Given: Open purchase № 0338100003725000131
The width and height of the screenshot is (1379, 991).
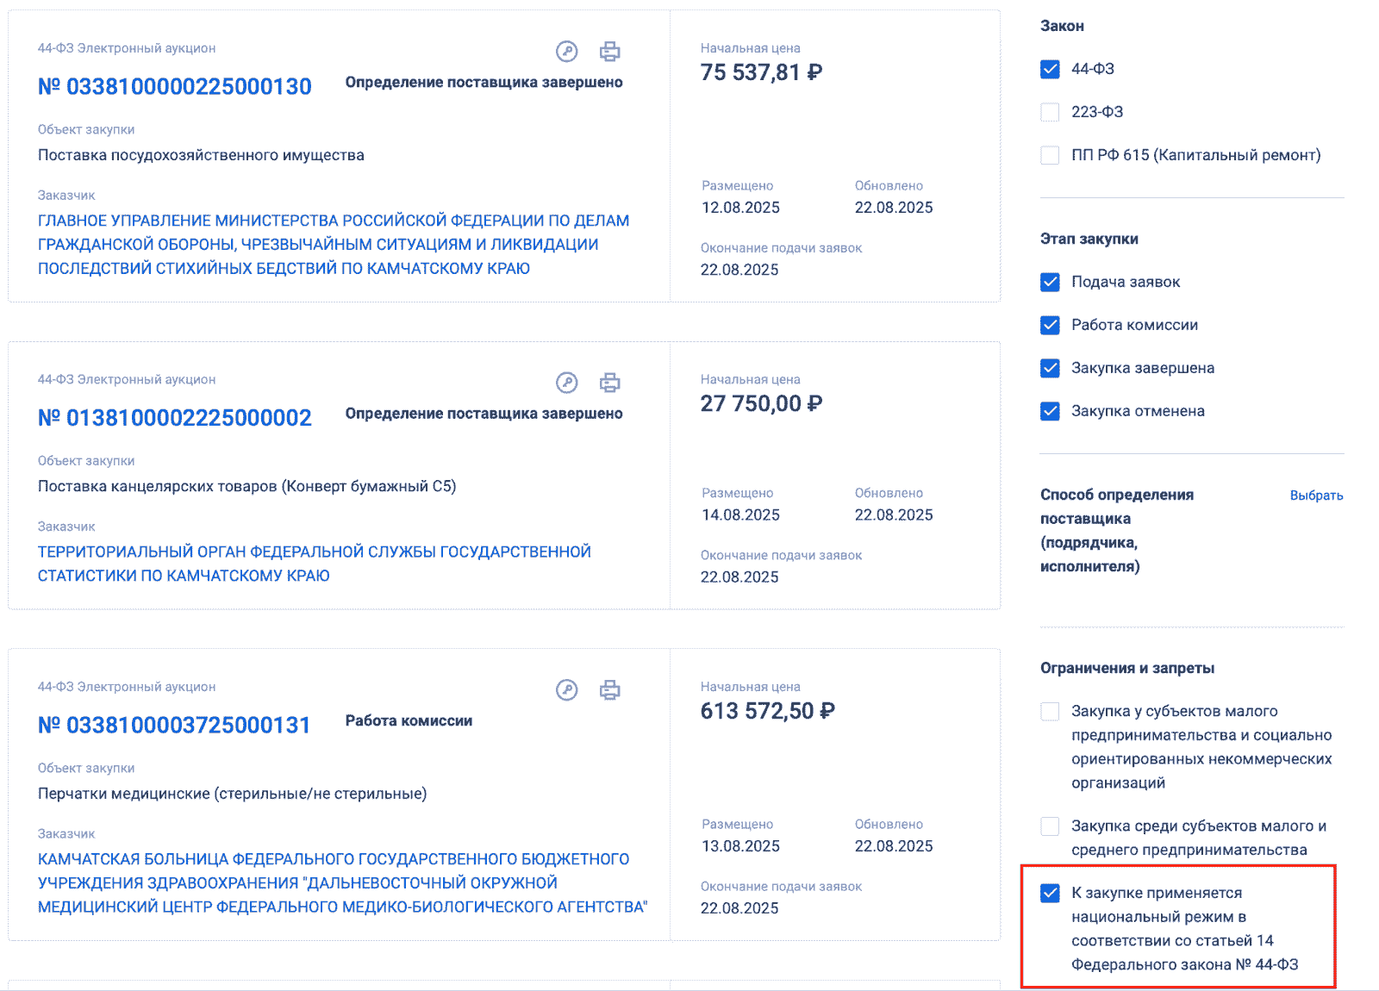Looking at the screenshot, I should 174,726.
